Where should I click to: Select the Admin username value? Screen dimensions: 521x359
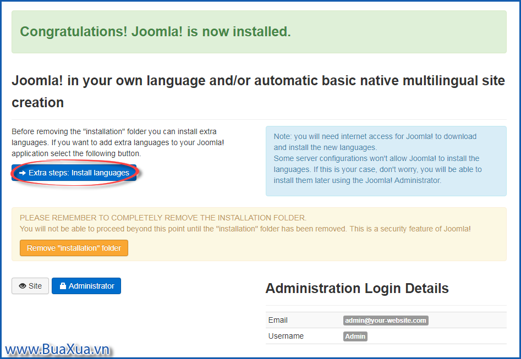point(355,336)
